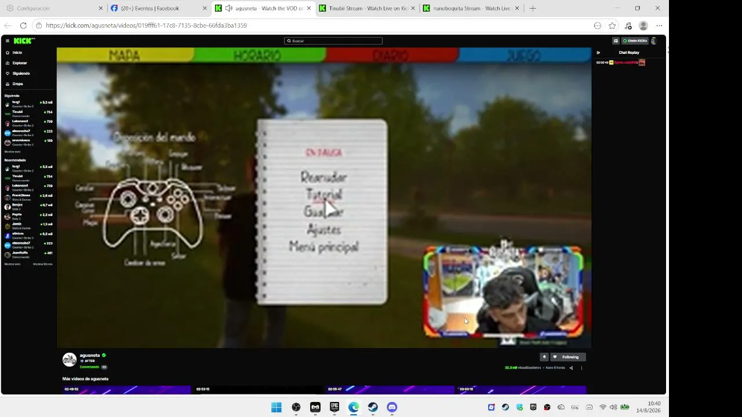Switch to the nanoboquita Stream tab
Viewport: 742px width, 417px height.
click(x=471, y=8)
